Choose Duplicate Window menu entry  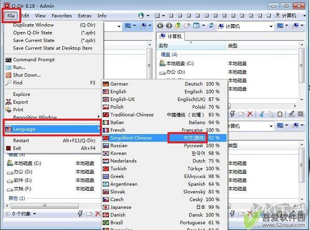tap(54, 25)
